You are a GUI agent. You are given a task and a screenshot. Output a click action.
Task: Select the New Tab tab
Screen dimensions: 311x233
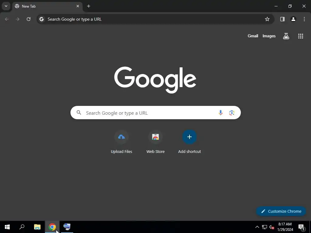point(47,6)
